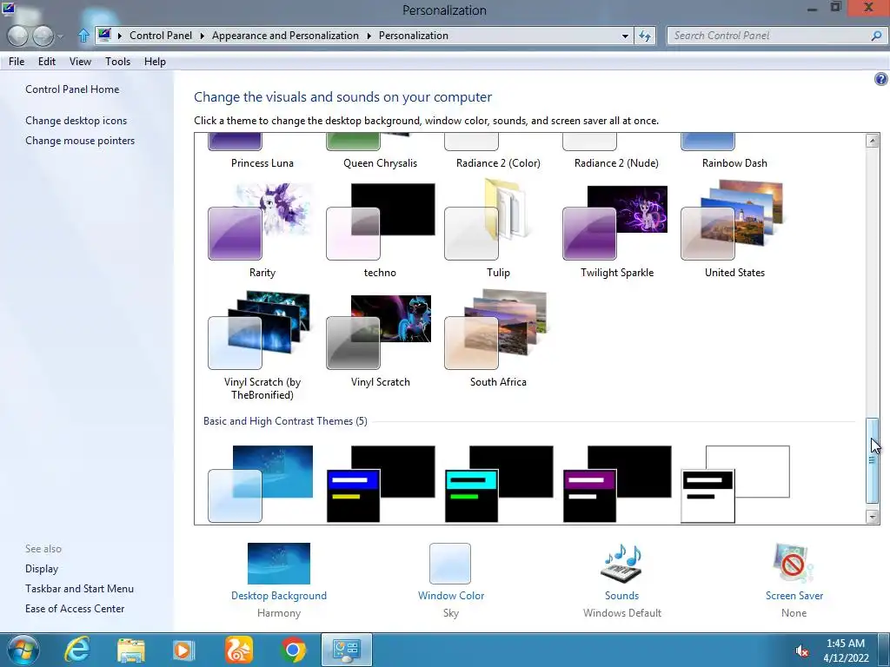Apply the United States theme
The height and width of the screenshot is (667, 890).
pos(734,230)
